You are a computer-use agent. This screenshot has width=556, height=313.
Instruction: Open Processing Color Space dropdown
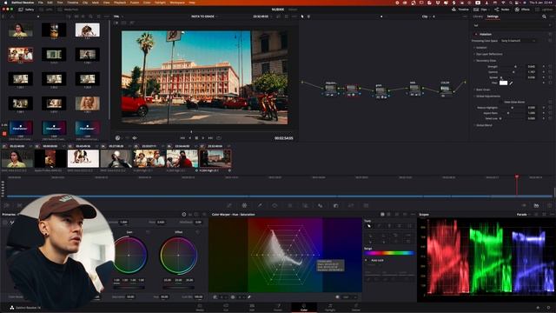coord(518,41)
